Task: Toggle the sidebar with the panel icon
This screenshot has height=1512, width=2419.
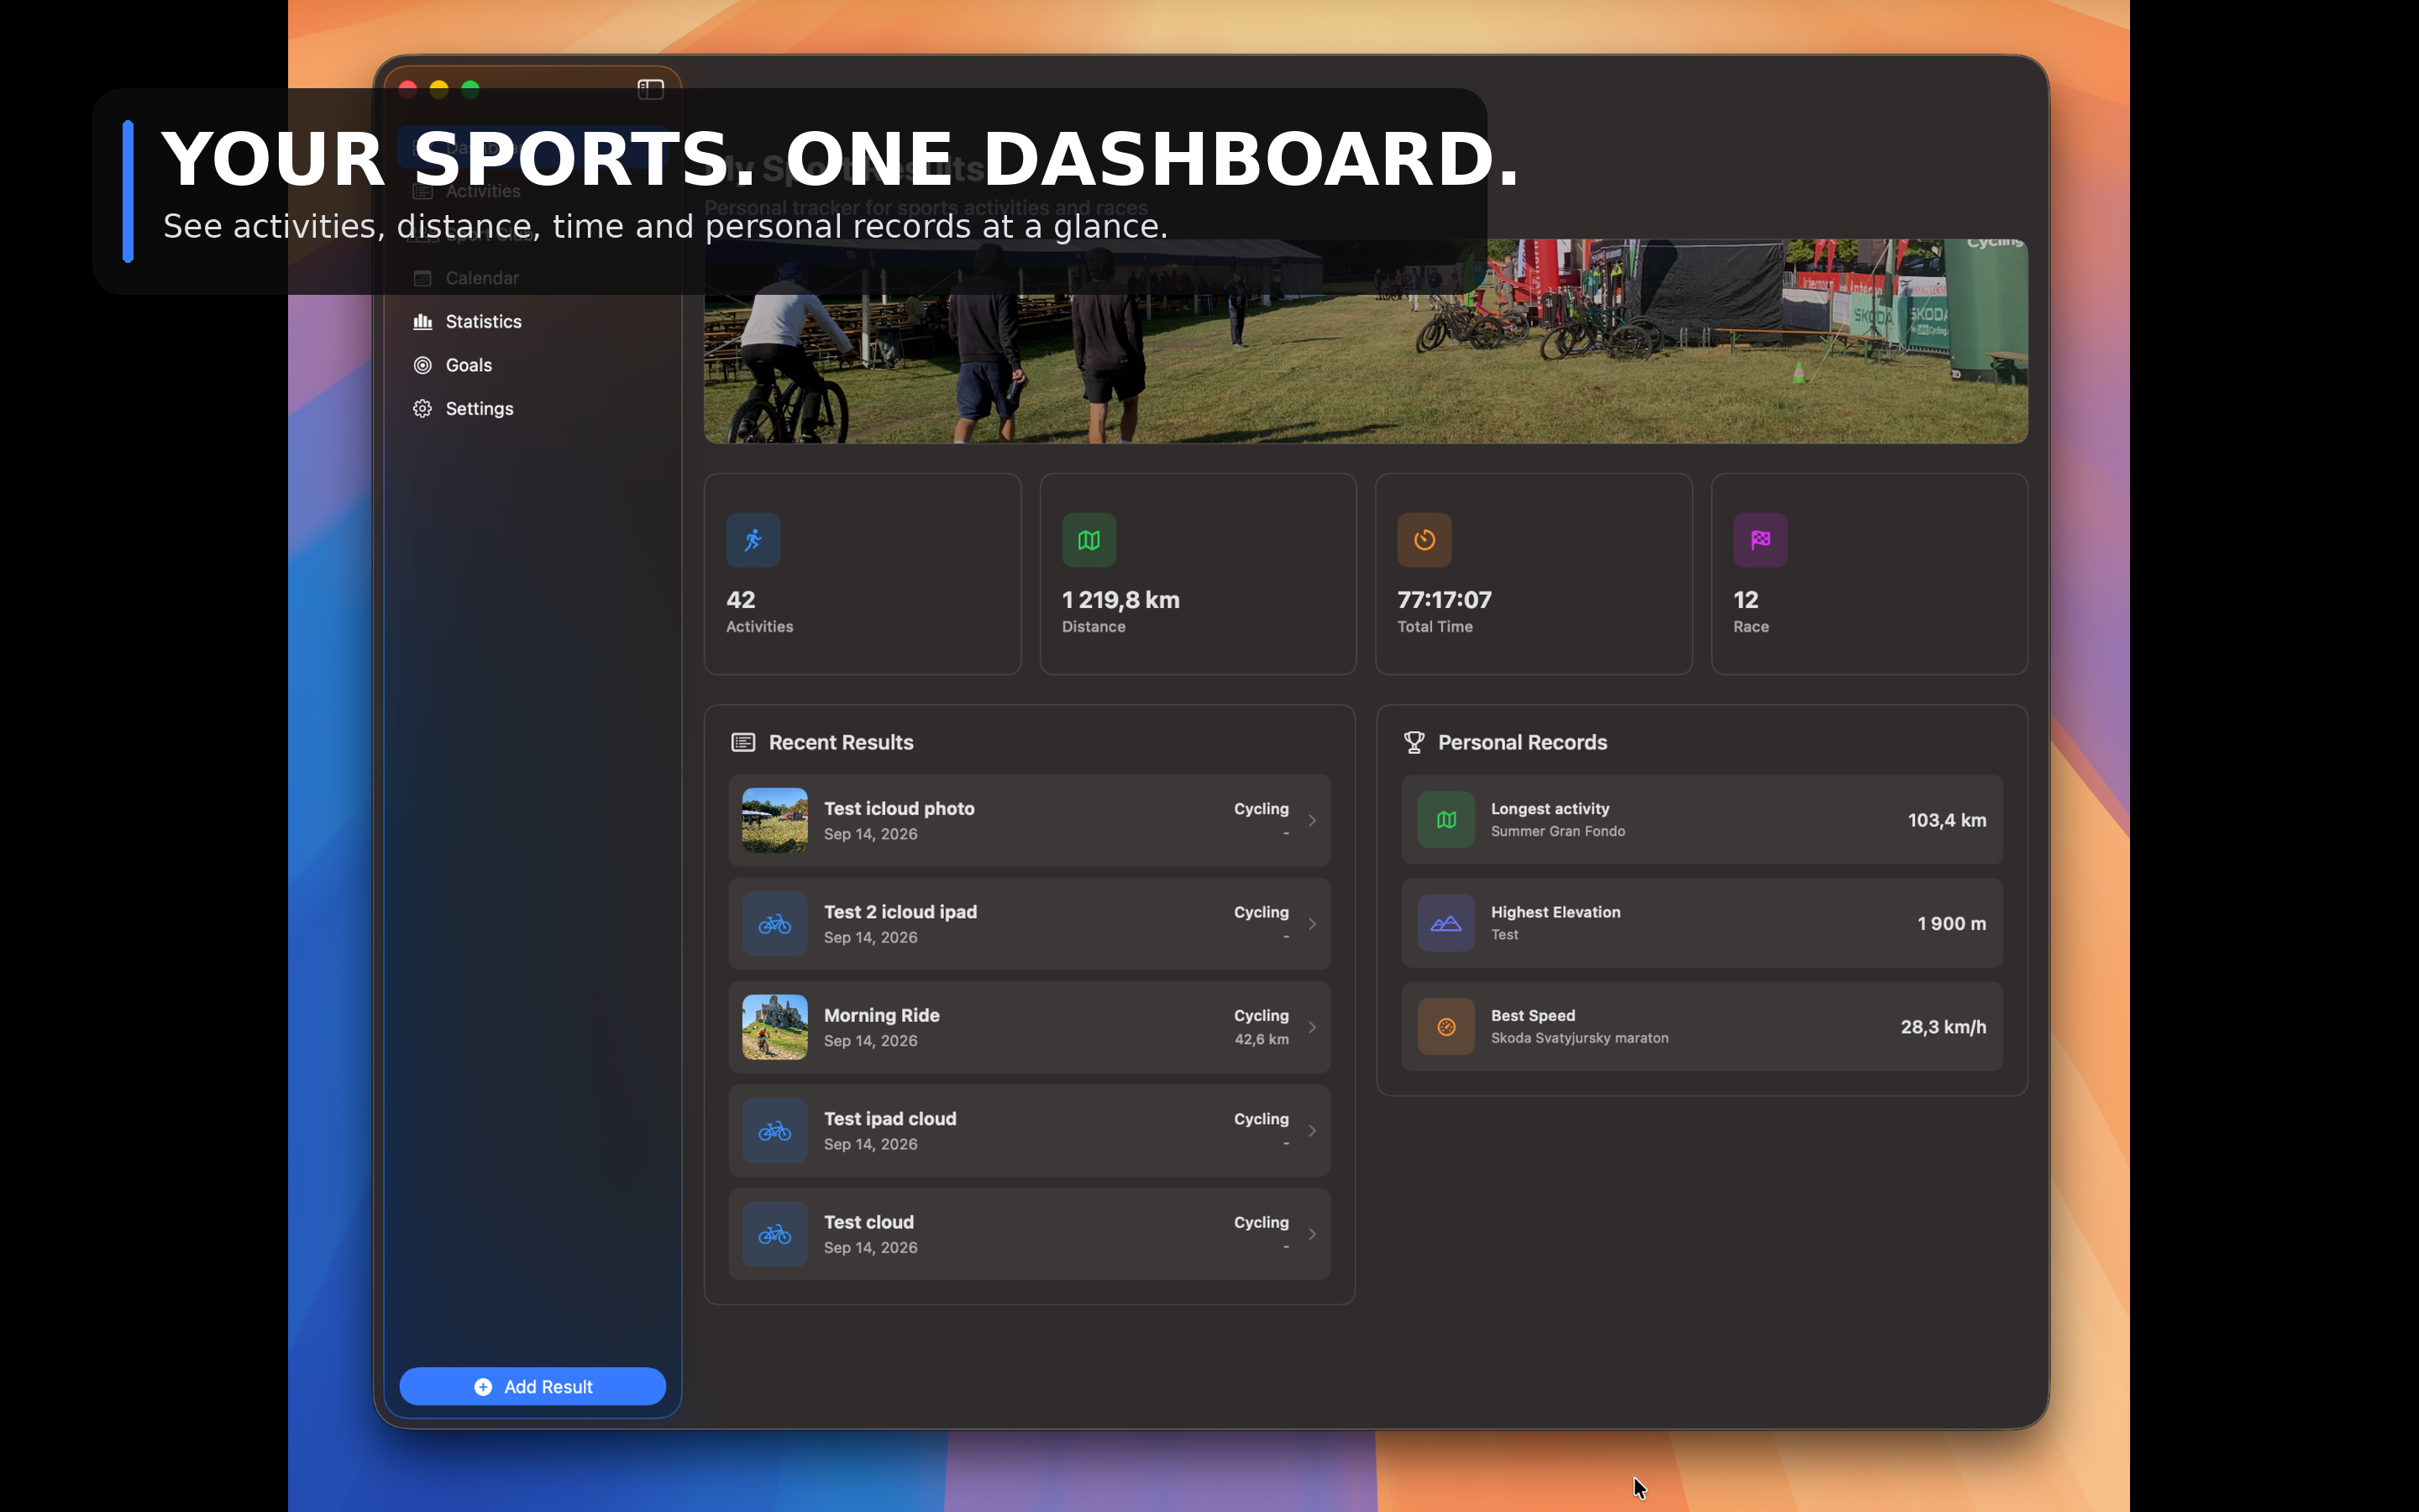Action: [651, 89]
